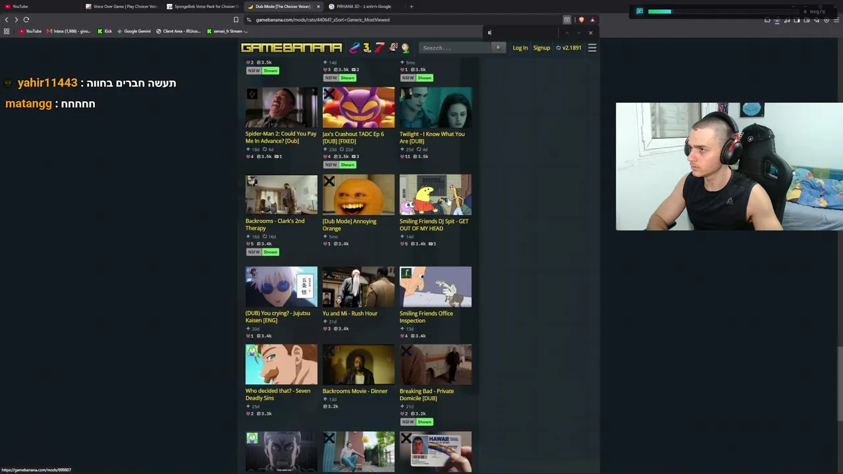Toggle NSFW Shown under Jax's Crashout

[341, 165]
